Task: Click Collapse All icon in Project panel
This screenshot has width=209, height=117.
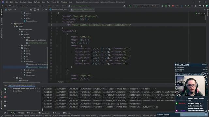Action: 38,10
